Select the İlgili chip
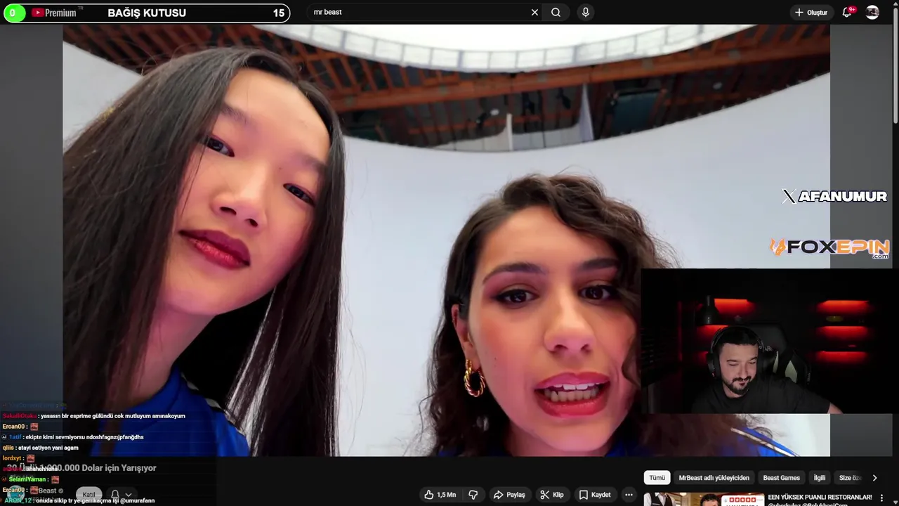This screenshot has height=506, width=899. tap(820, 478)
